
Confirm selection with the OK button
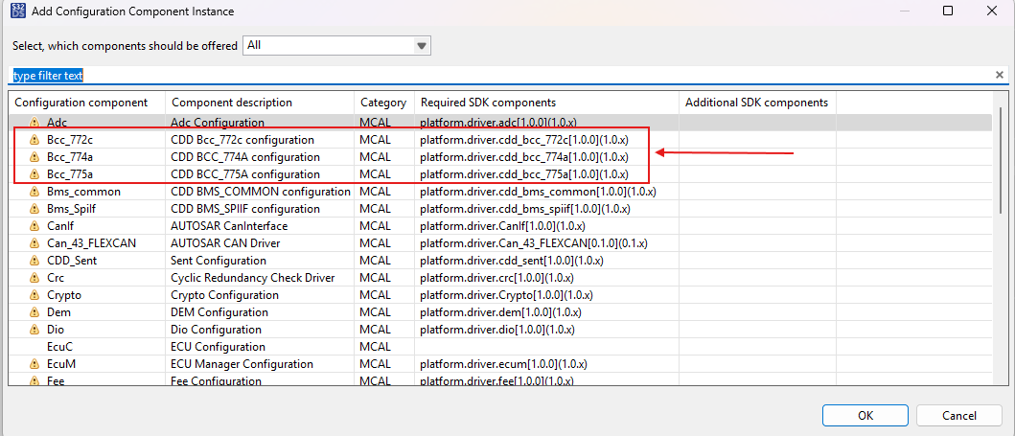(865, 415)
